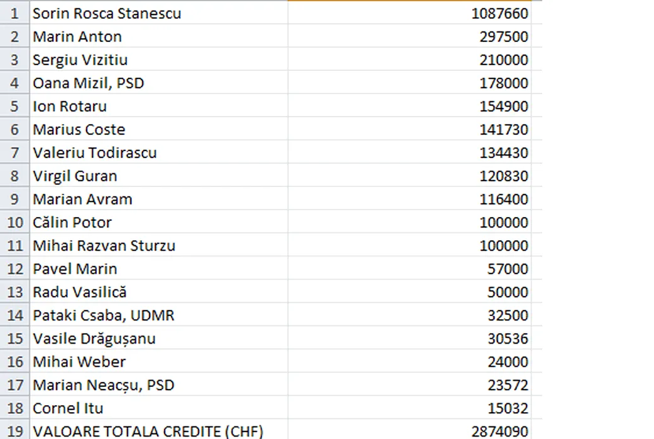Select row header 1
Image resolution: width=654 pixels, height=439 pixels.
(x=15, y=13)
